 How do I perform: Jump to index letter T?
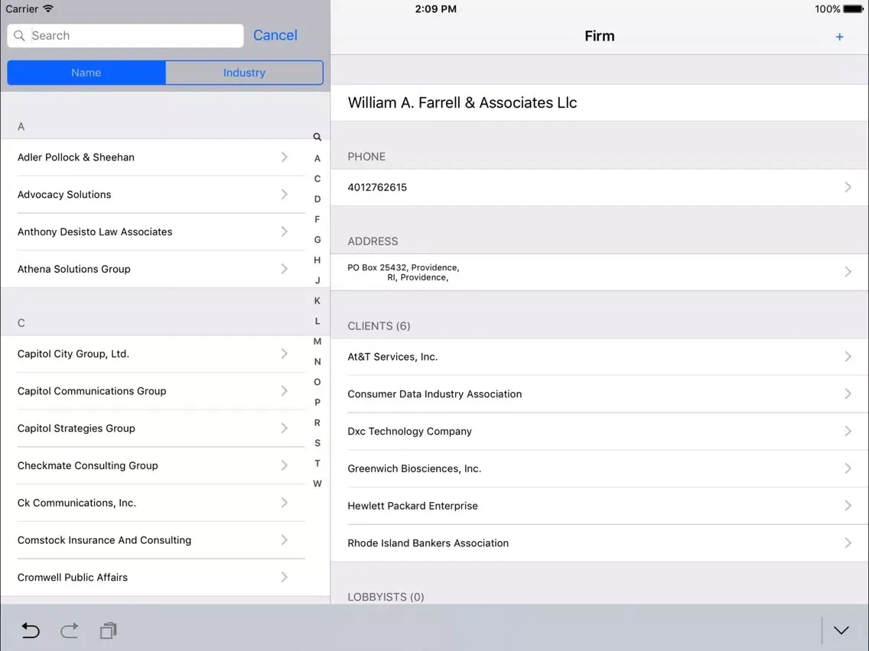317,463
